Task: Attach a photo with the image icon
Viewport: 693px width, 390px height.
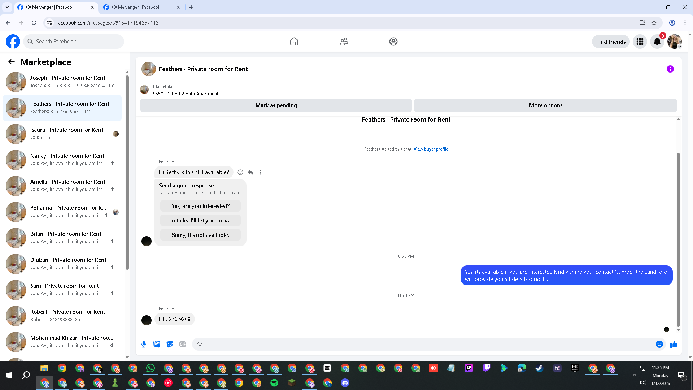Action: [x=157, y=344]
